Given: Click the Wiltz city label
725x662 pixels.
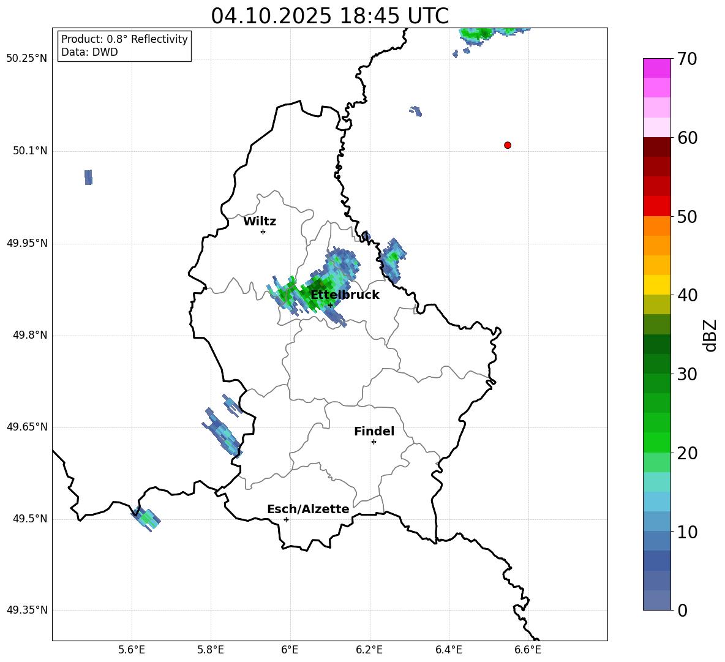Looking at the screenshot, I should pos(260,222).
